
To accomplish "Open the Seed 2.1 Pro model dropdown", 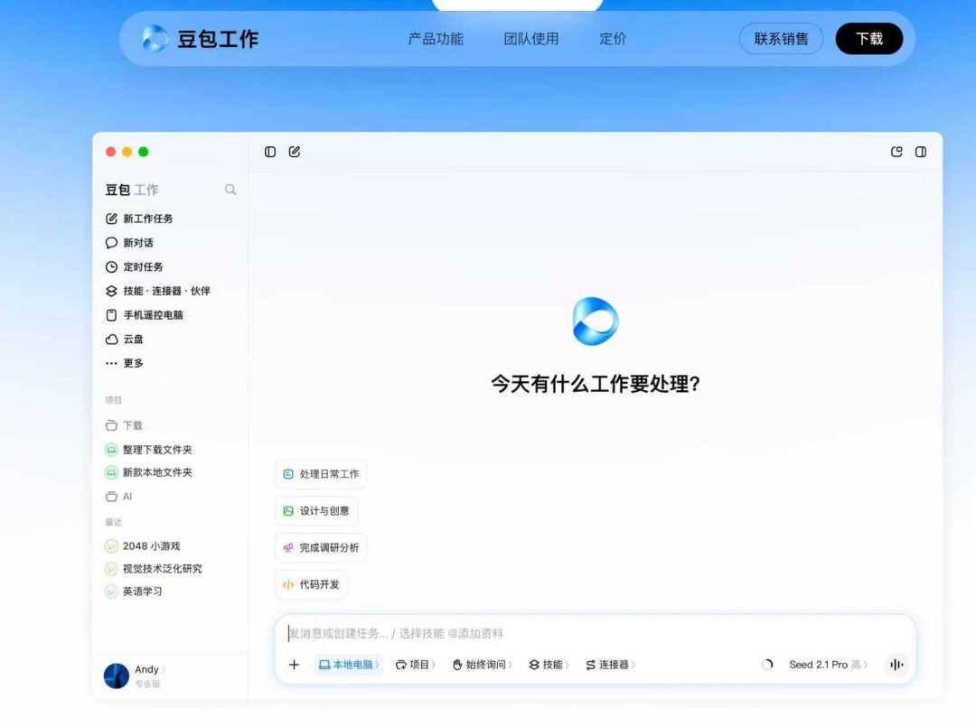I will pos(828,664).
